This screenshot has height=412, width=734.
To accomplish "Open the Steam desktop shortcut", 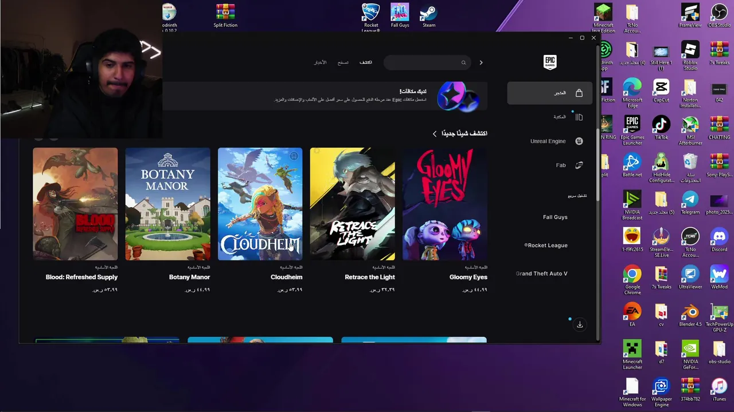I will click(429, 15).
